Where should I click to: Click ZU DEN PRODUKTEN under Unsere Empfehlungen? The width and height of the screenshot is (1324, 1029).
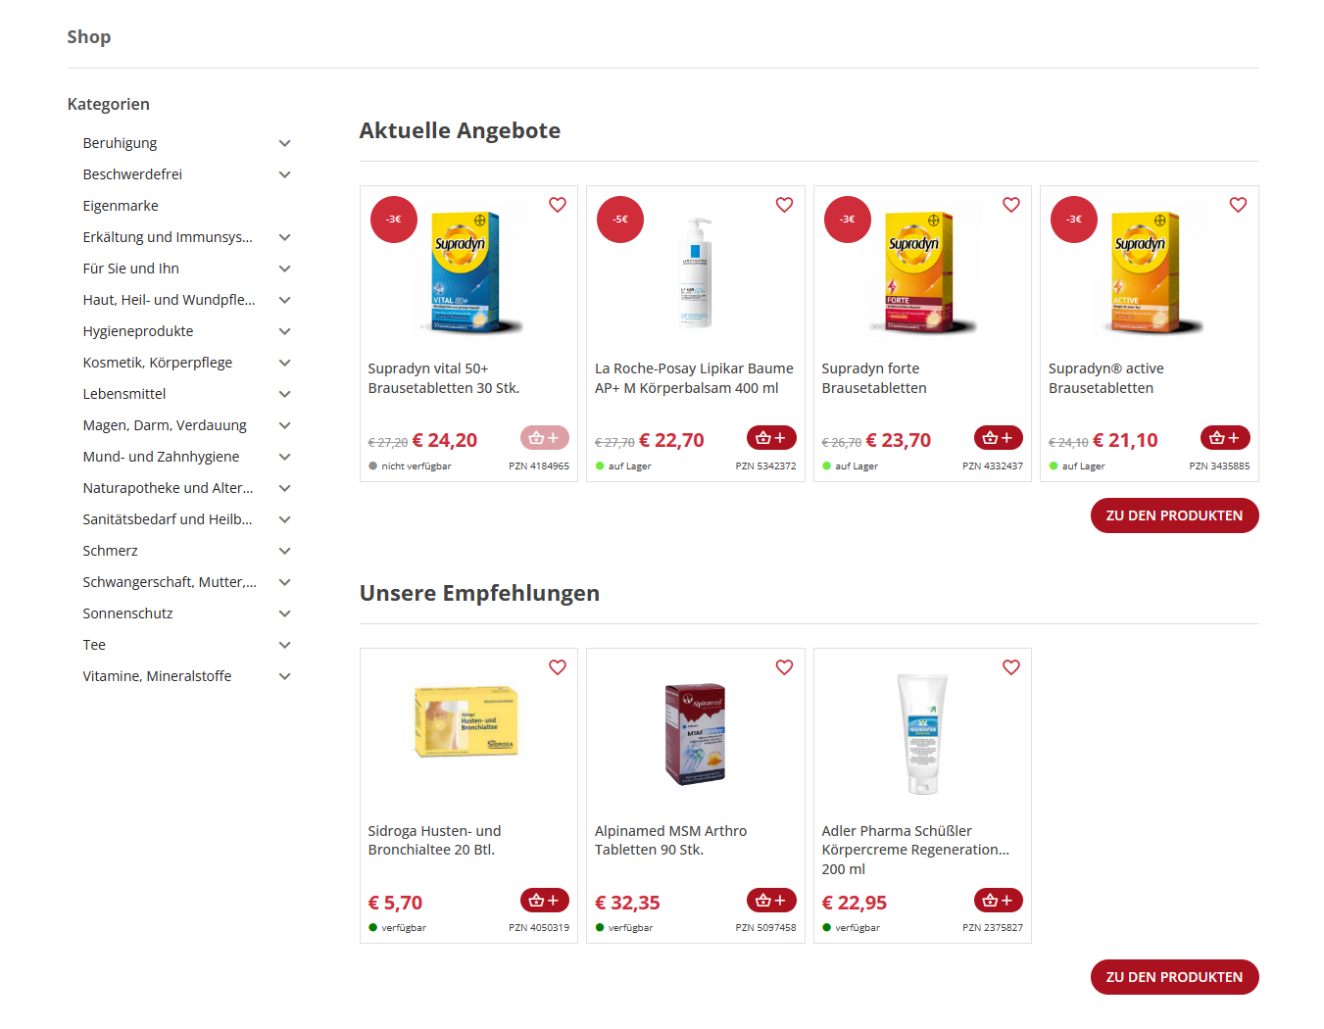[x=1174, y=977]
